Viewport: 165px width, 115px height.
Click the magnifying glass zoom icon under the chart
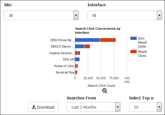pyautogui.click(x=105, y=91)
